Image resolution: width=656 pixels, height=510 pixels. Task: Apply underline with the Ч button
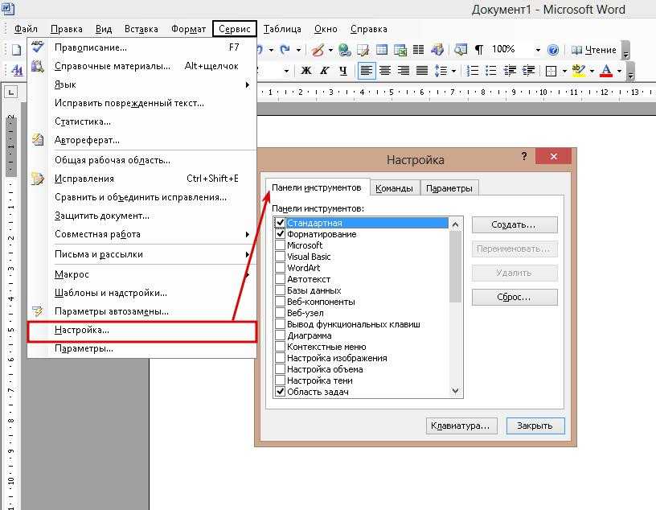pos(343,70)
